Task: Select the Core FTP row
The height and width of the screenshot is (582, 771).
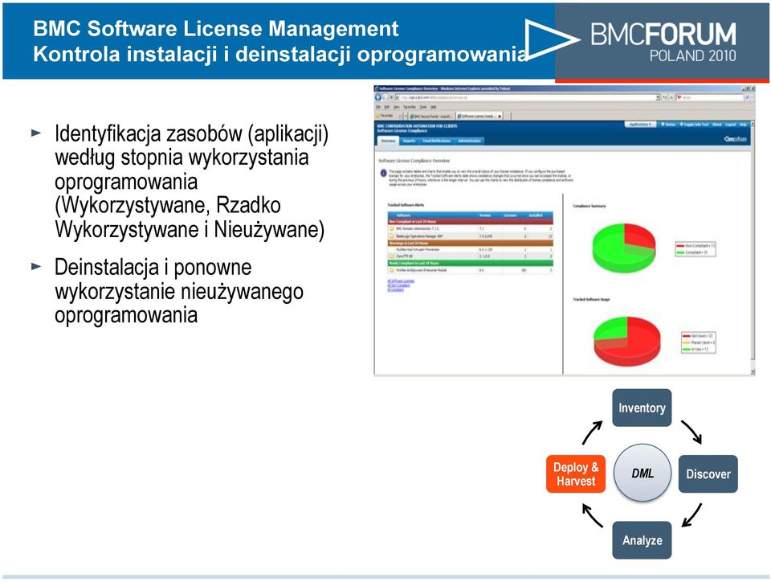Action: [471, 256]
